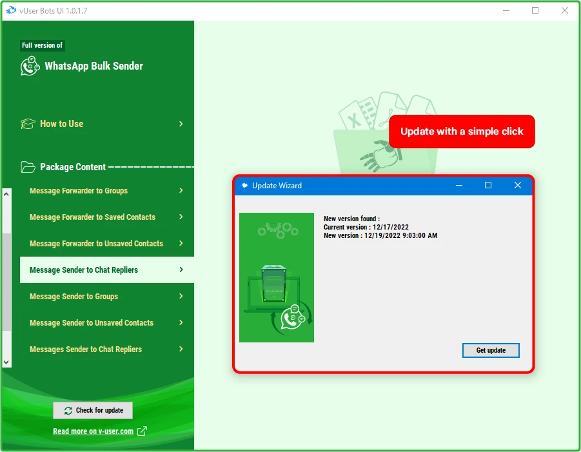Click the sidebar scrollbar down arrow
Screen dimensions: 581x452
(x=6, y=362)
